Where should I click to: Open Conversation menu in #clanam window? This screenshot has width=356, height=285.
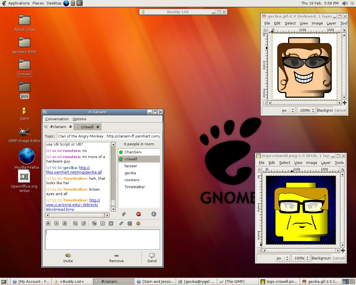point(57,119)
